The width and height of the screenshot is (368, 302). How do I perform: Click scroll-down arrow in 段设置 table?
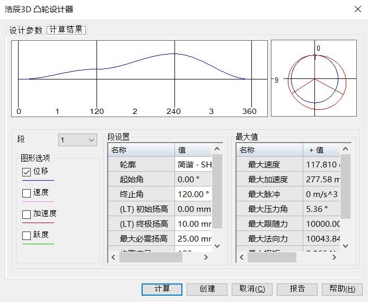click(217, 246)
